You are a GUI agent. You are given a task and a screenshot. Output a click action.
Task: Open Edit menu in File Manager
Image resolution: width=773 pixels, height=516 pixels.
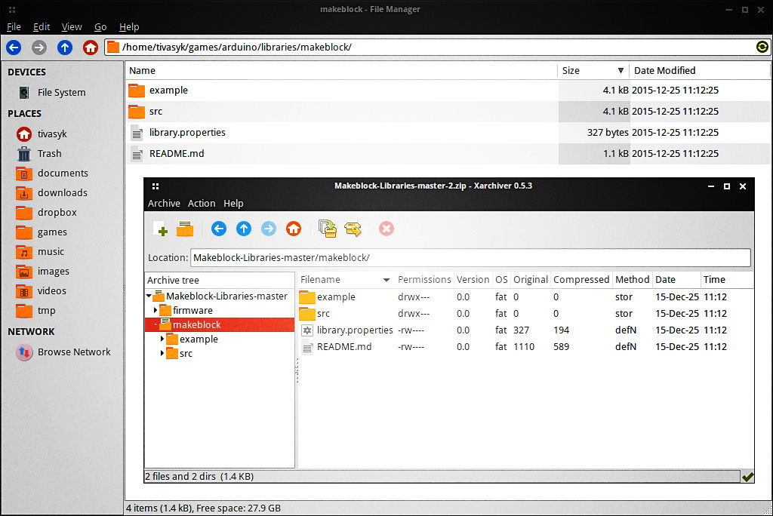pyautogui.click(x=42, y=27)
